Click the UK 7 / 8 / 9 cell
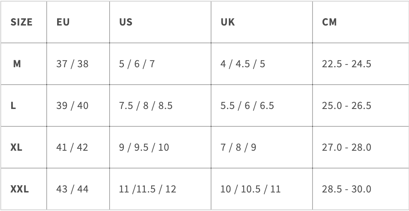Viewport: 409px width, 211px height. click(x=238, y=147)
